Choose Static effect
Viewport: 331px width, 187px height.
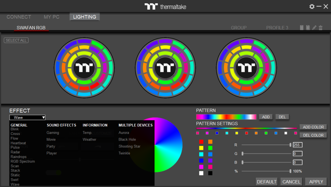point(15,175)
